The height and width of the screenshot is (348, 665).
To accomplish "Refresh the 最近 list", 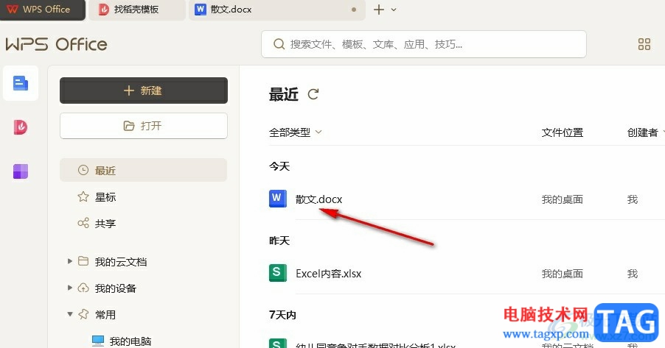I will coord(313,94).
